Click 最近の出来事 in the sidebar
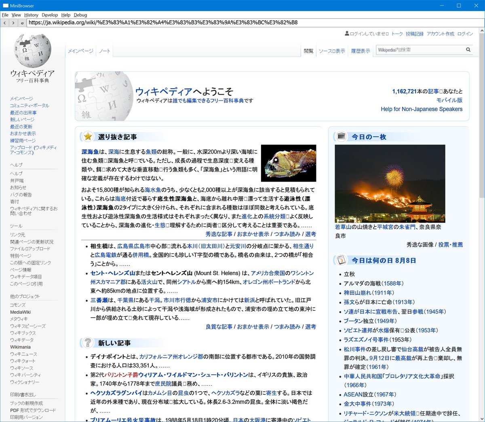The height and width of the screenshot is (422, 485). coord(23,112)
